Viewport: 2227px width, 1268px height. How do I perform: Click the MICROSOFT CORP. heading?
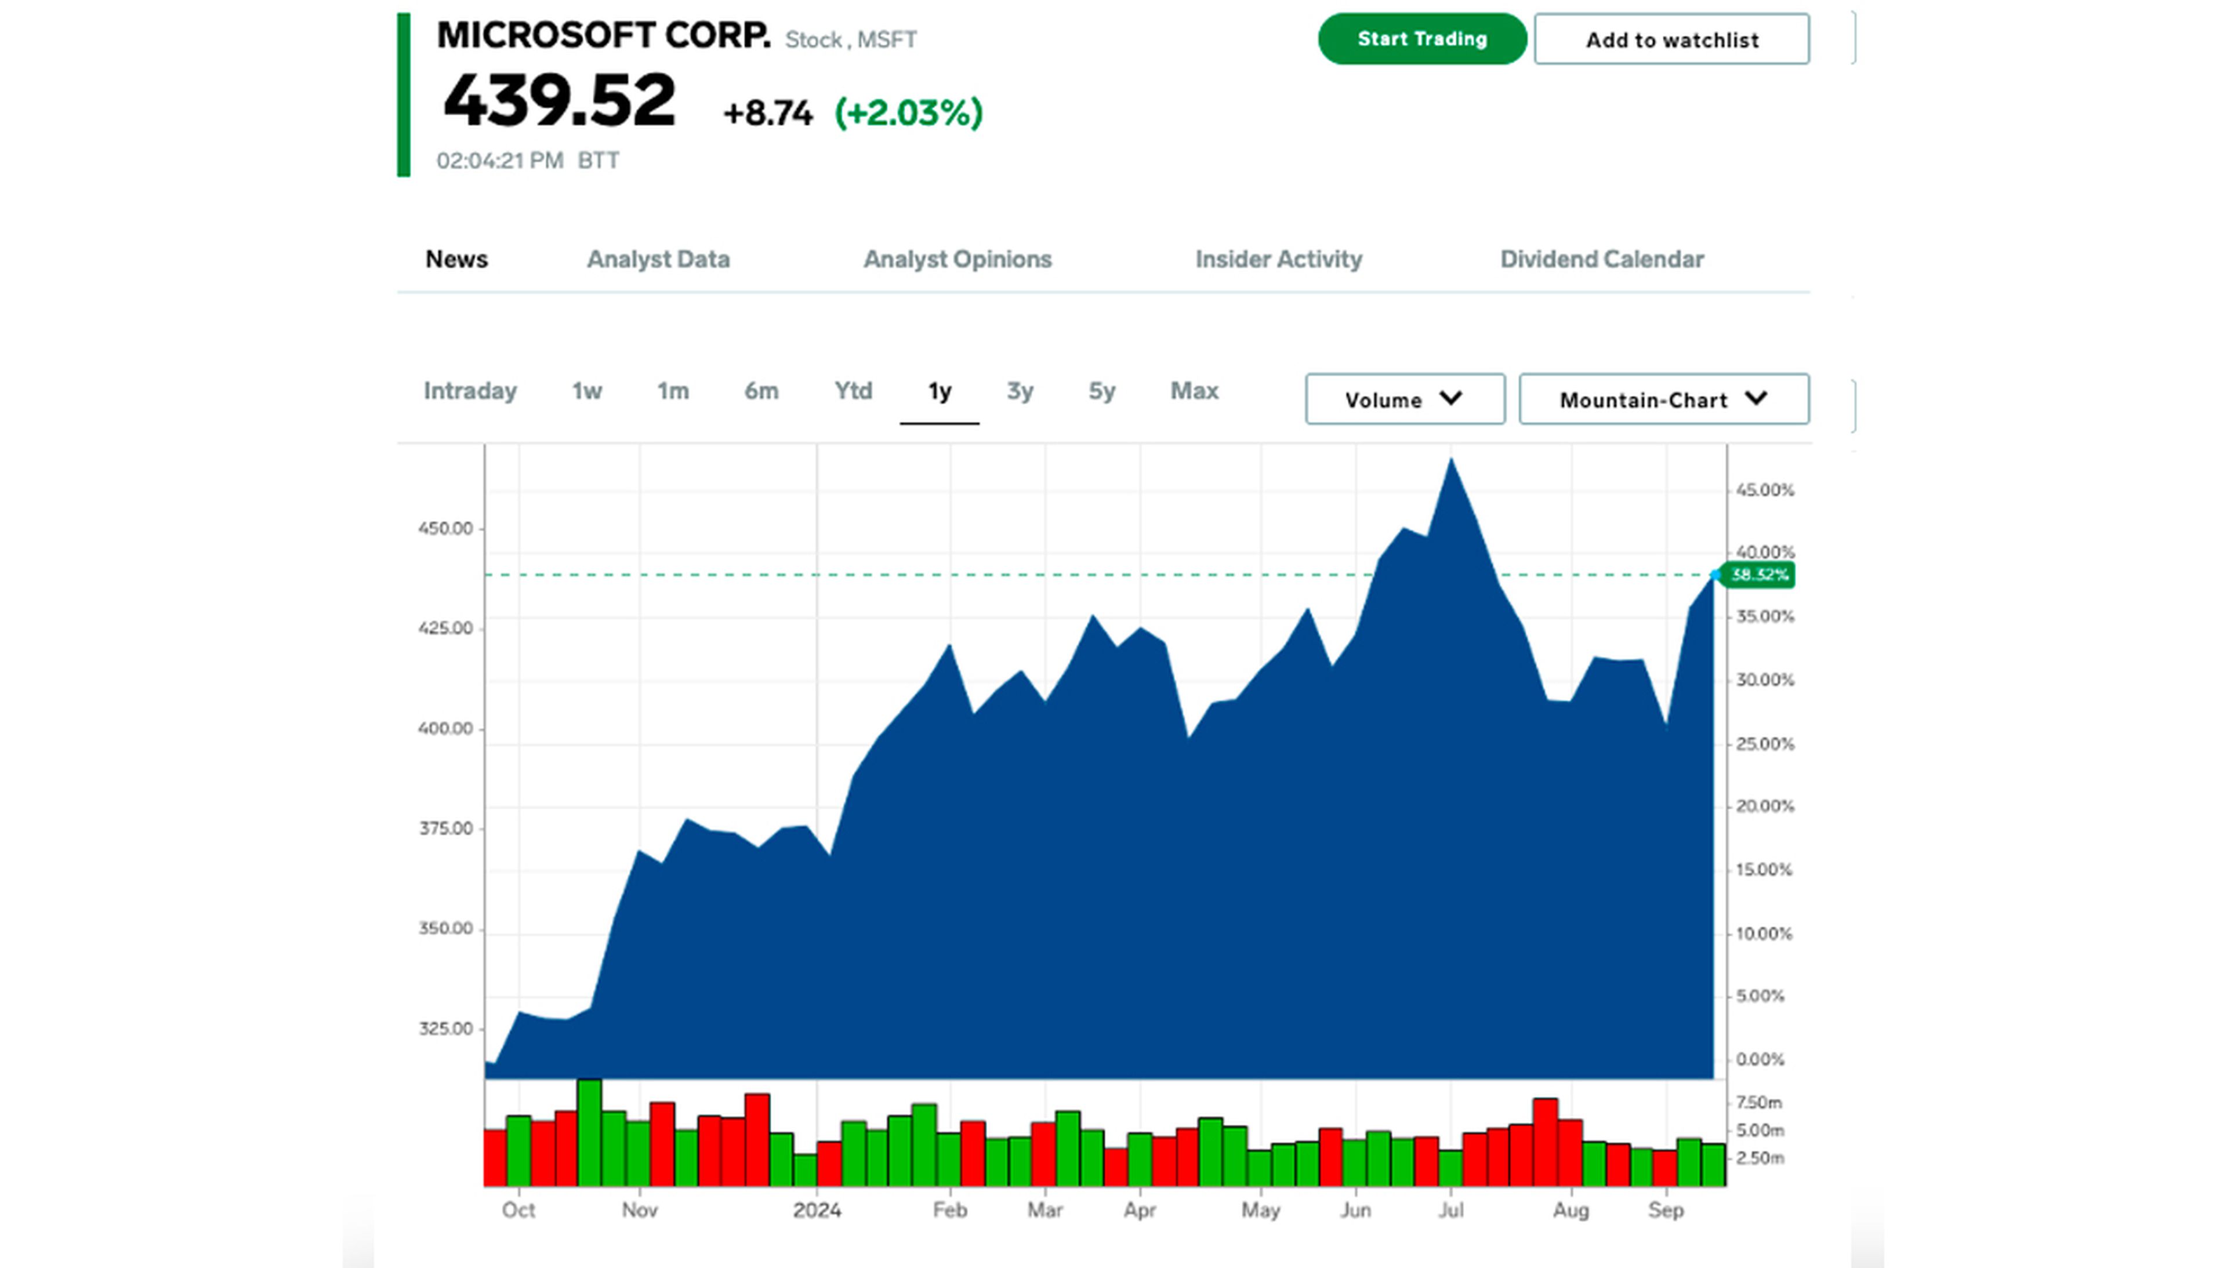pos(604,36)
